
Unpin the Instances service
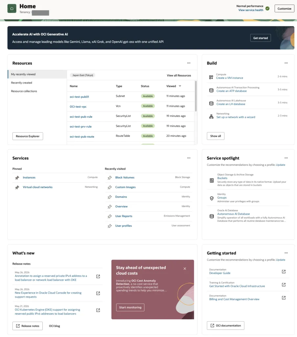[17, 178]
